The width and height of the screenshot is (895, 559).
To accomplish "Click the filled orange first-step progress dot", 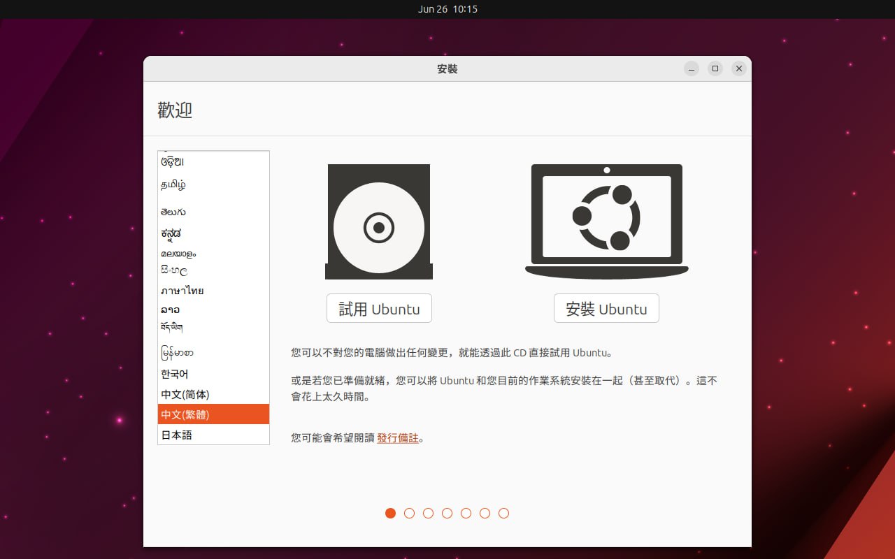I will (x=390, y=513).
